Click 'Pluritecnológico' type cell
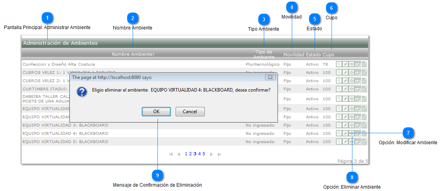This screenshot has height=191, width=441. click(x=263, y=64)
